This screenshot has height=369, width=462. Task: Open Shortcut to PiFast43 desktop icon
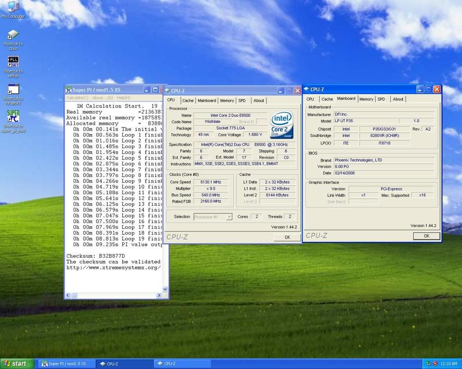pos(13,95)
